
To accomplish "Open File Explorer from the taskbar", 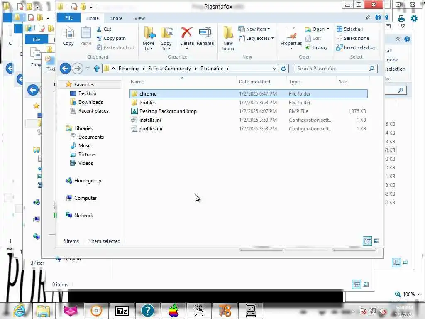I will (x=43, y=311).
